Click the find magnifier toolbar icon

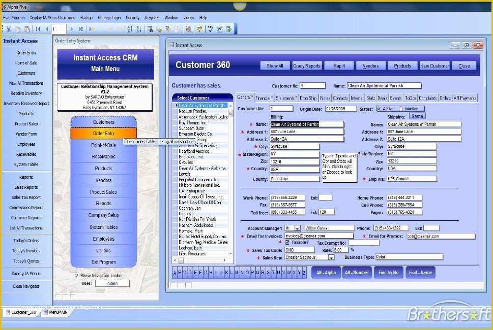coord(188,29)
